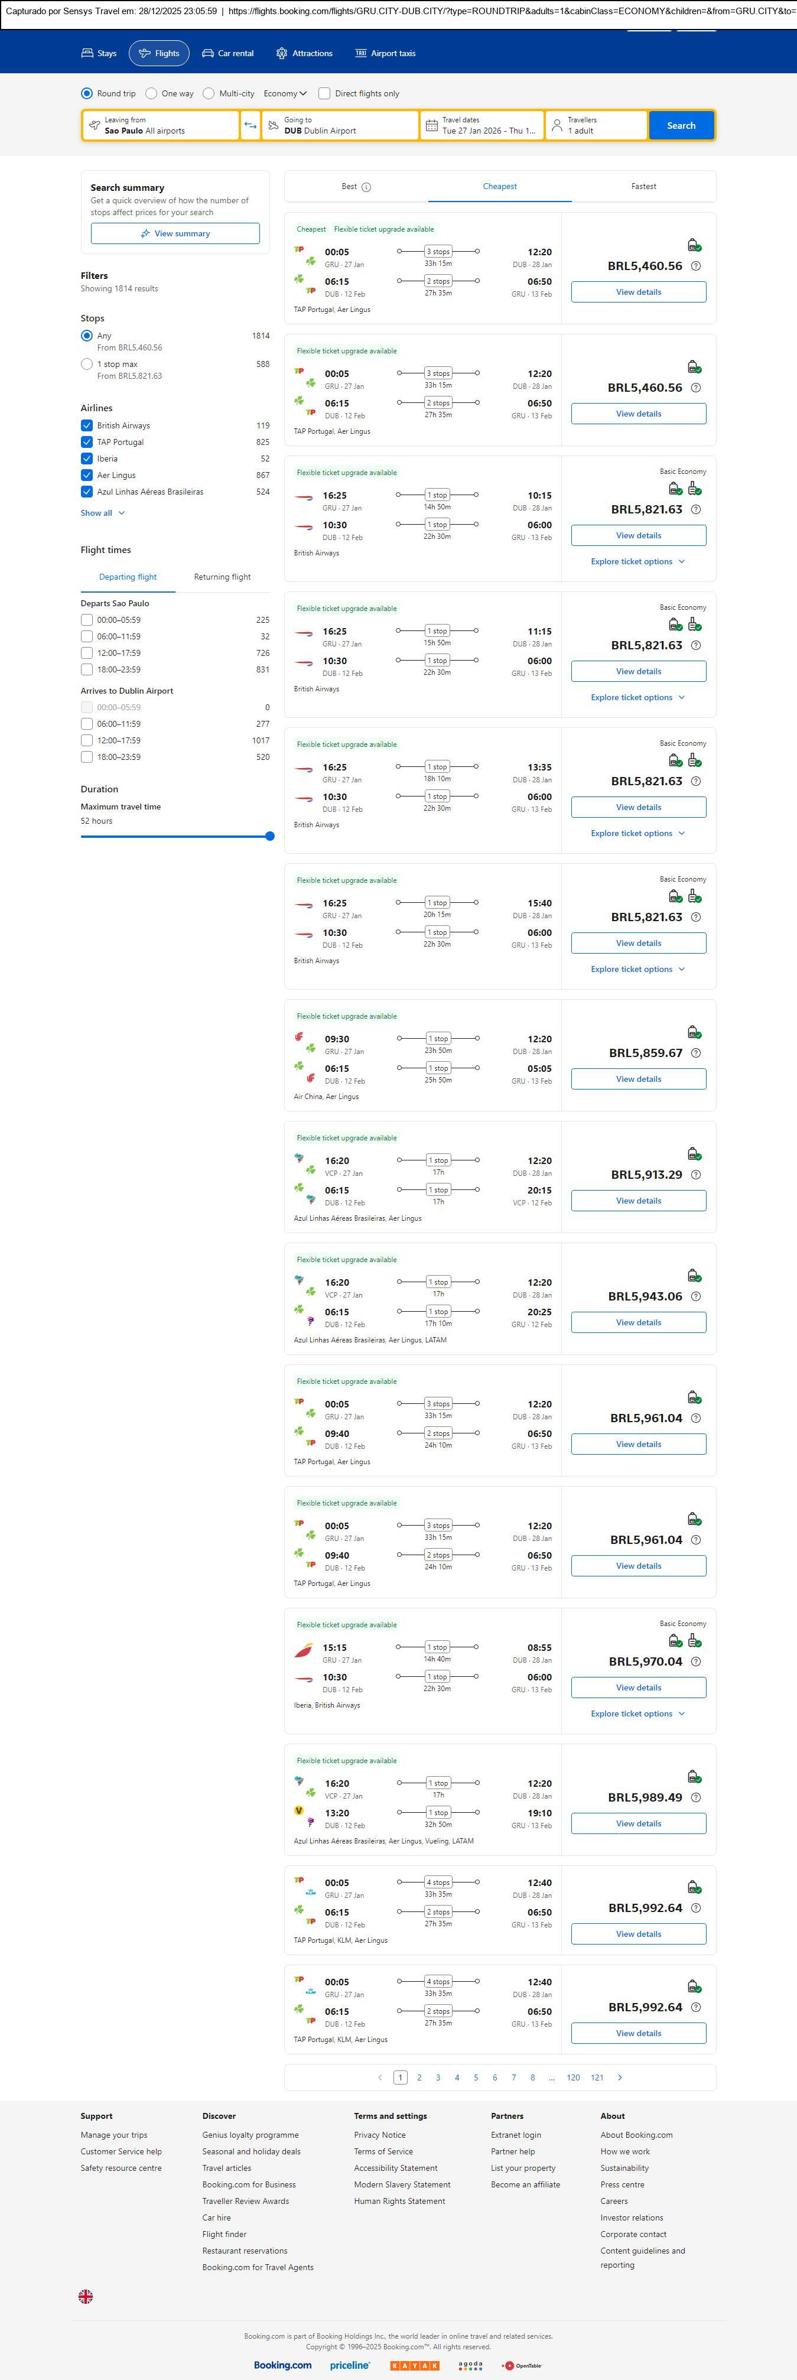The width and height of the screenshot is (797, 2380).
Task: Switch to the Fastest sorting tab
Action: (644, 187)
